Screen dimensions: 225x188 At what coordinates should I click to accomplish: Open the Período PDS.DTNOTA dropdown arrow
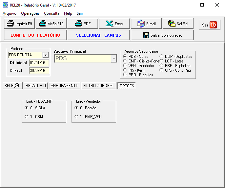pos(46,55)
